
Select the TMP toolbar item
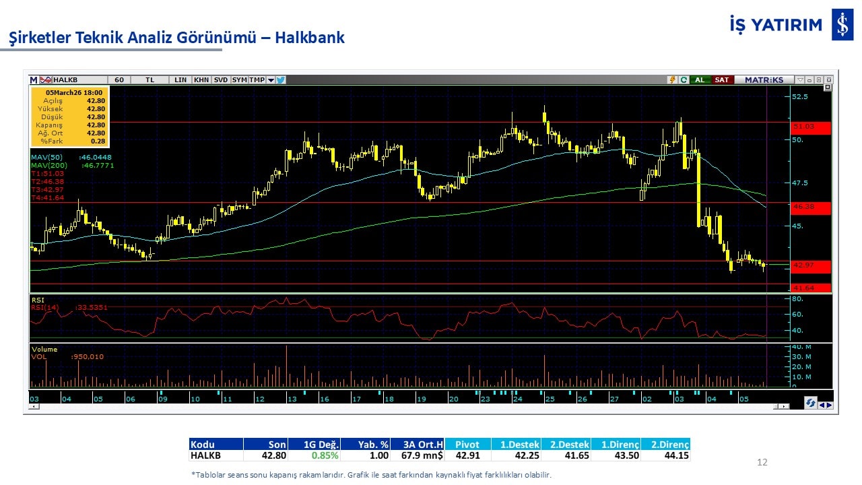tap(257, 79)
